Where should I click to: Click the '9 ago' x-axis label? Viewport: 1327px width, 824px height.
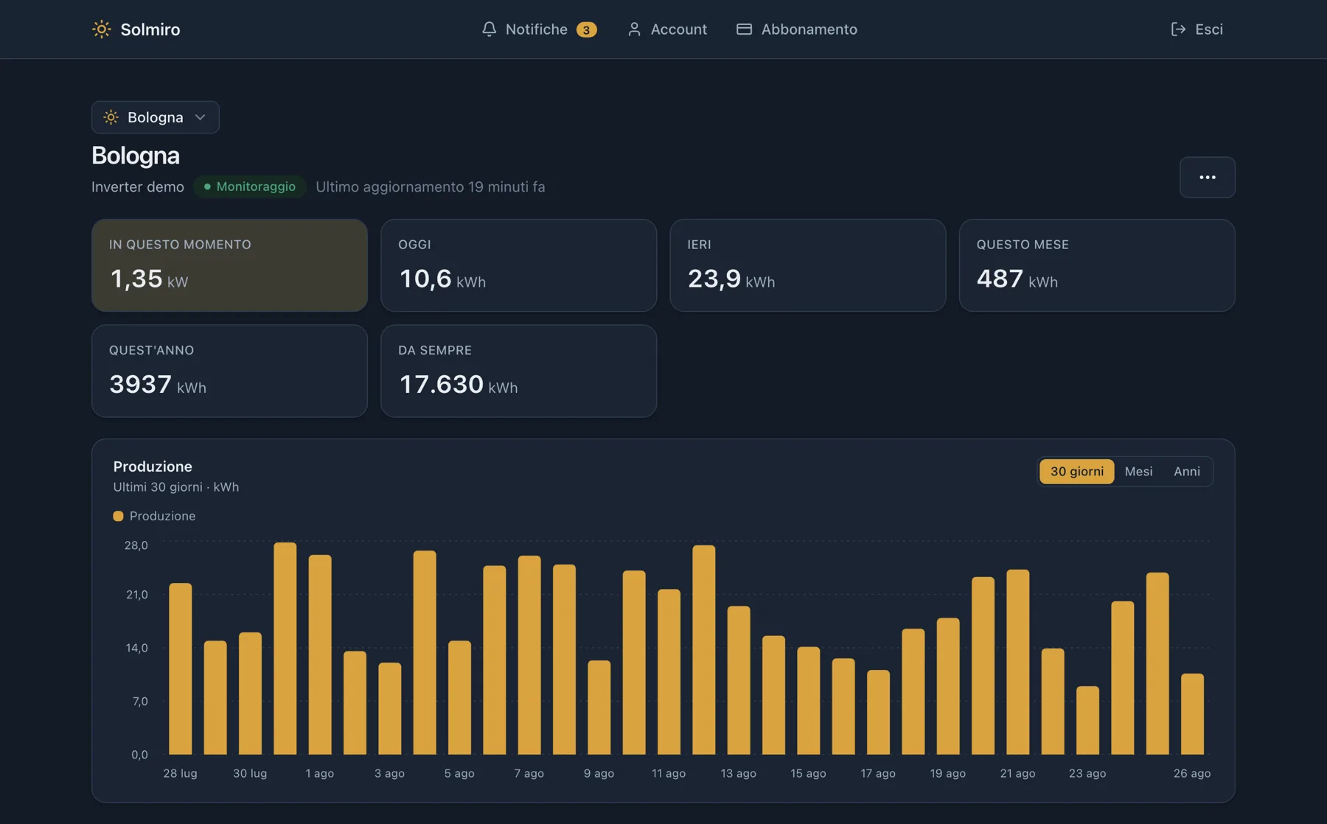coord(599,773)
